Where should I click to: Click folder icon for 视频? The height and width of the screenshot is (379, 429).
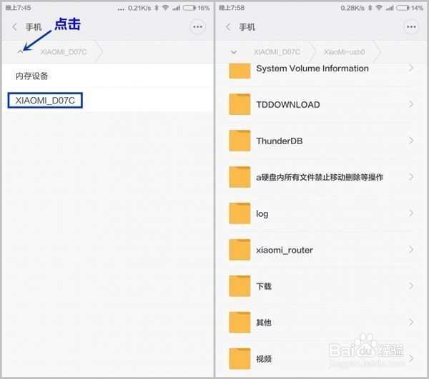coord(240,358)
